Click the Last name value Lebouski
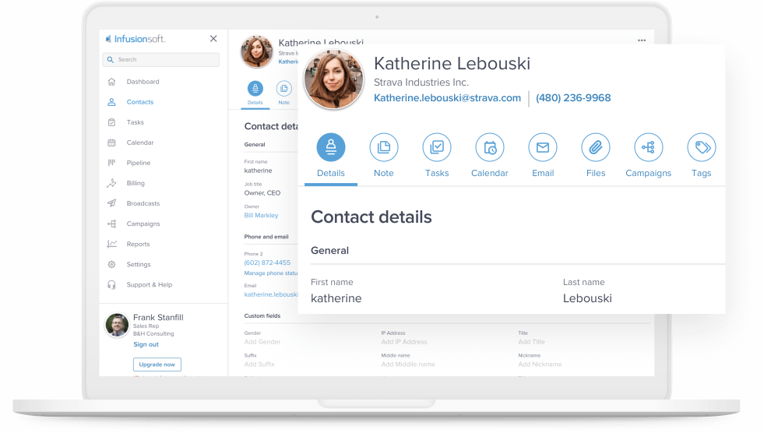Screen dimensions: 764x433 point(587,298)
